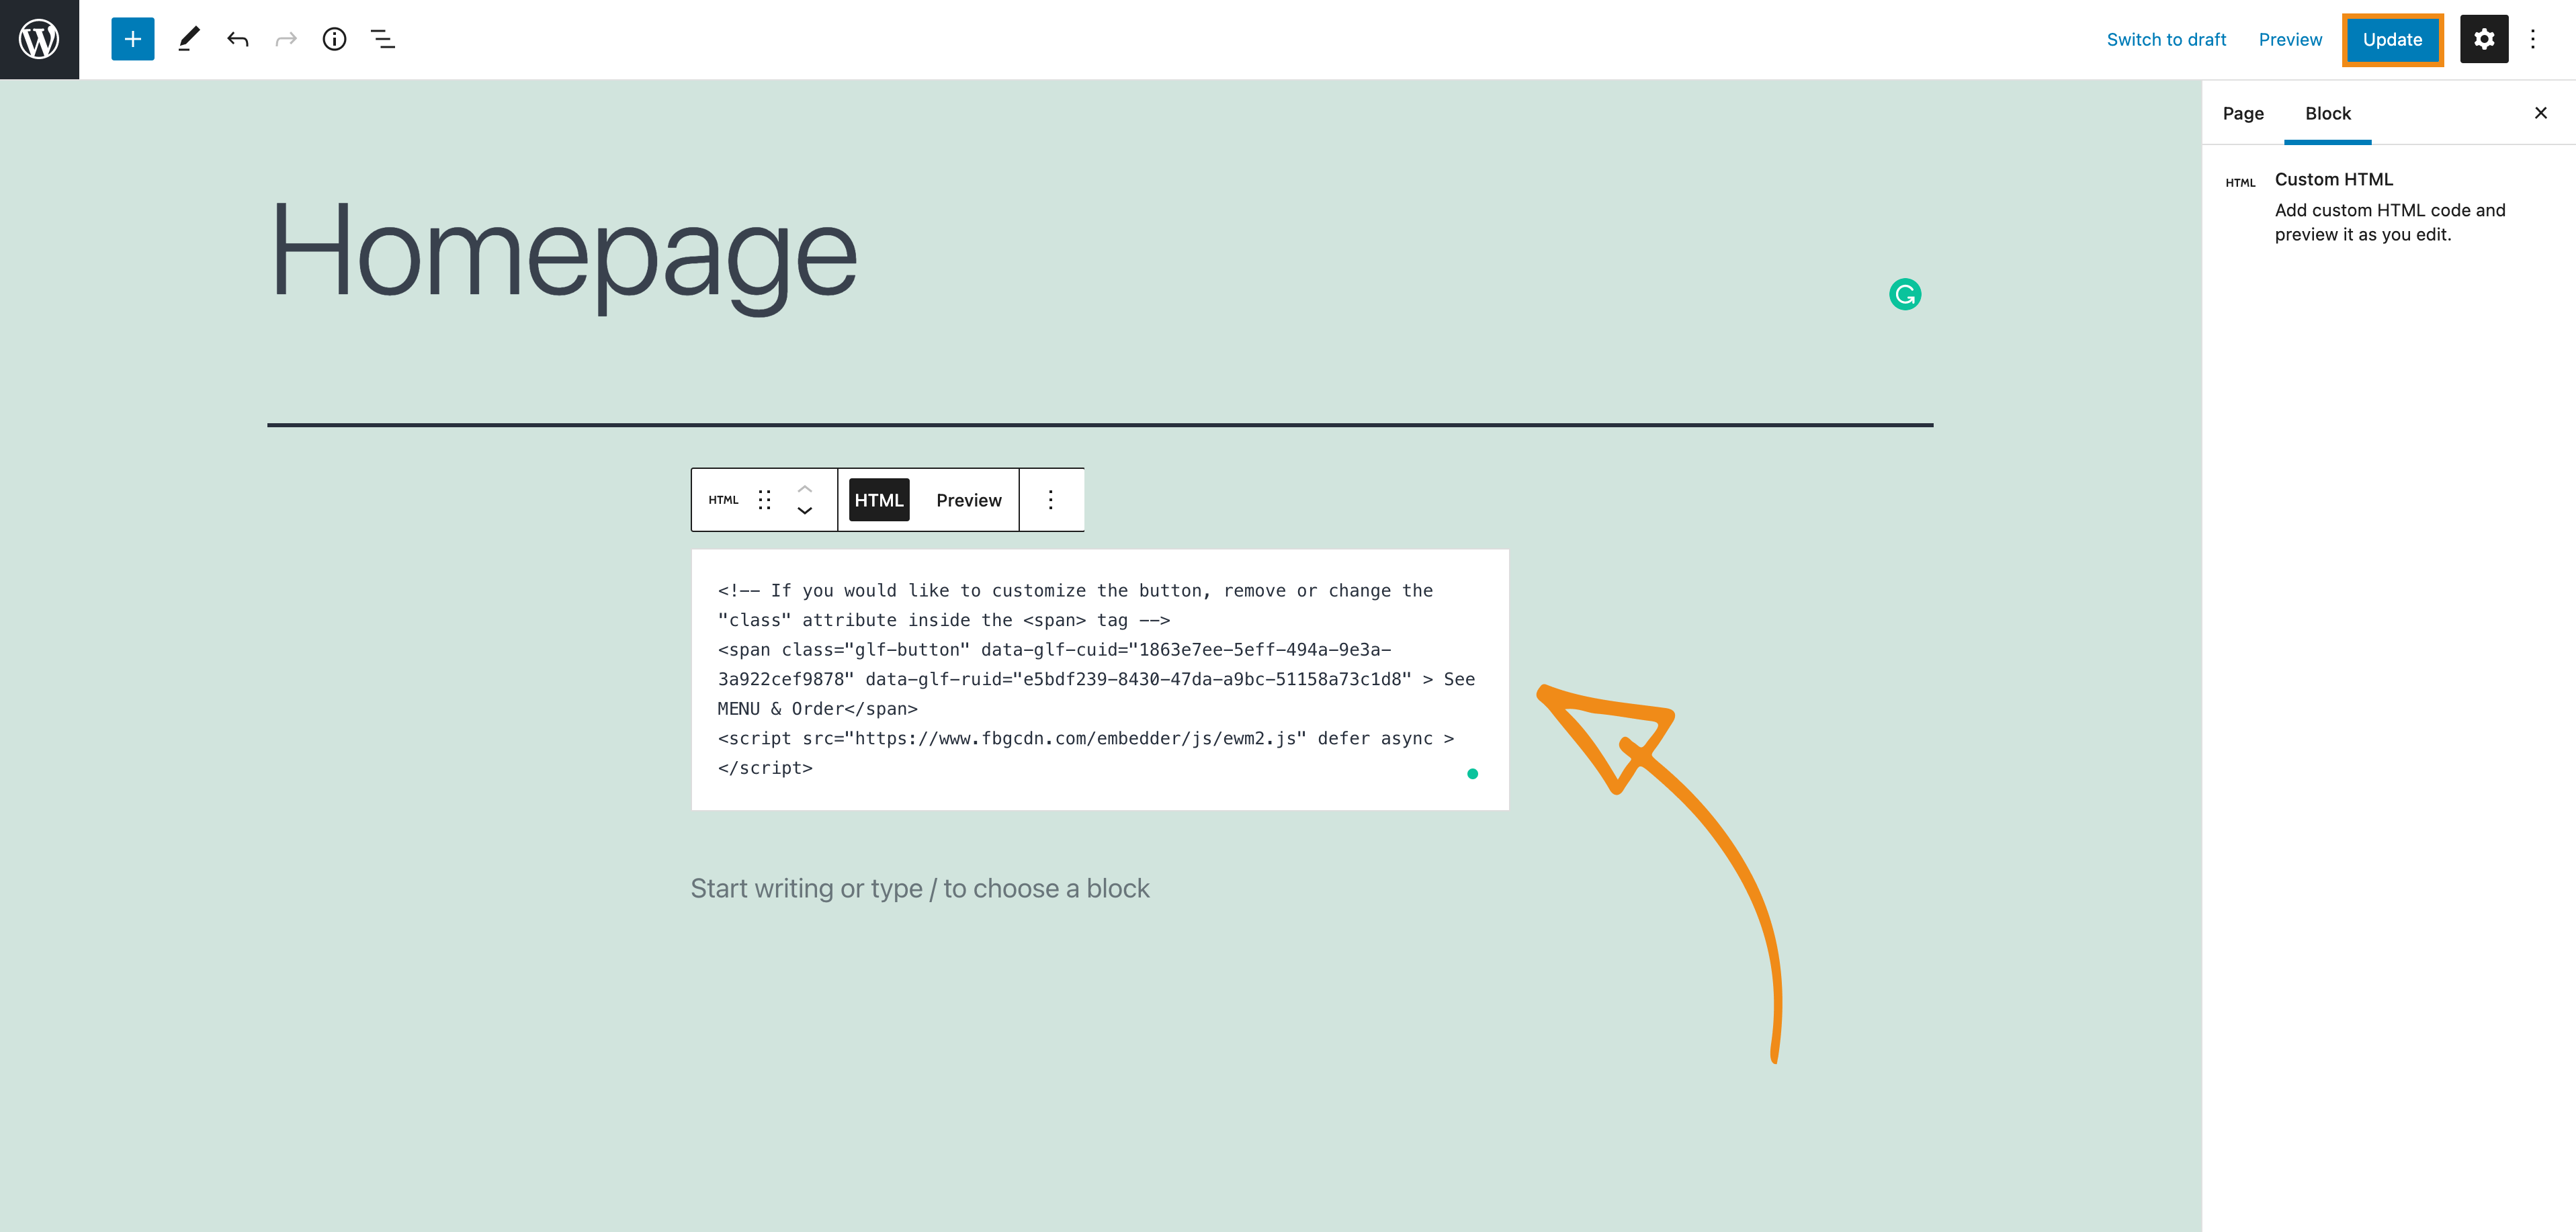
Task: Move block up with chevron
Action: tap(805, 488)
